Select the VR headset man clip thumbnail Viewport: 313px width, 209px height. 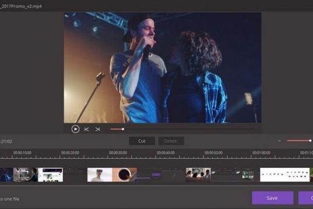click(100, 175)
